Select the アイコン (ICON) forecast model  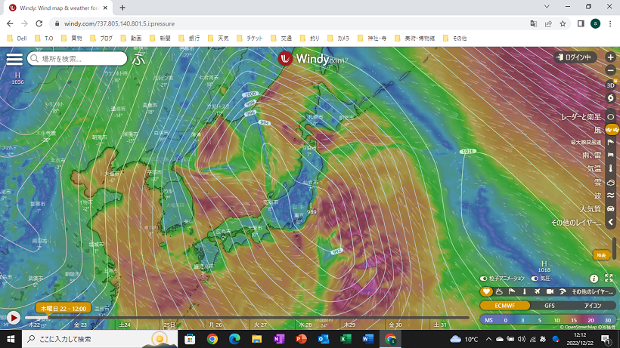click(x=592, y=306)
